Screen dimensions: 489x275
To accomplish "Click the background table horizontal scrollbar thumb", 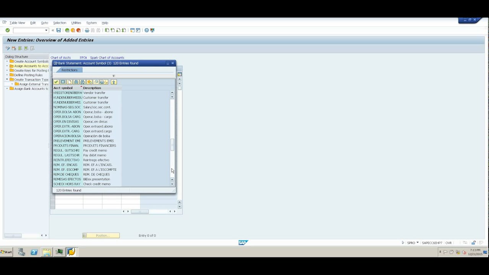I will (140, 211).
